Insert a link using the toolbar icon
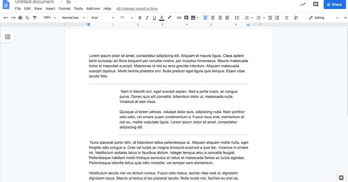 179,18
